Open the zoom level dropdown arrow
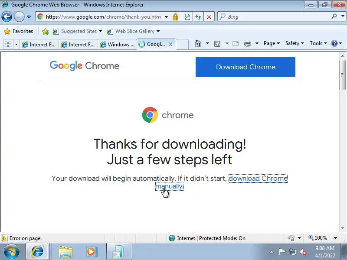Image resolution: width=347 pixels, height=260 pixels. point(335,238)
